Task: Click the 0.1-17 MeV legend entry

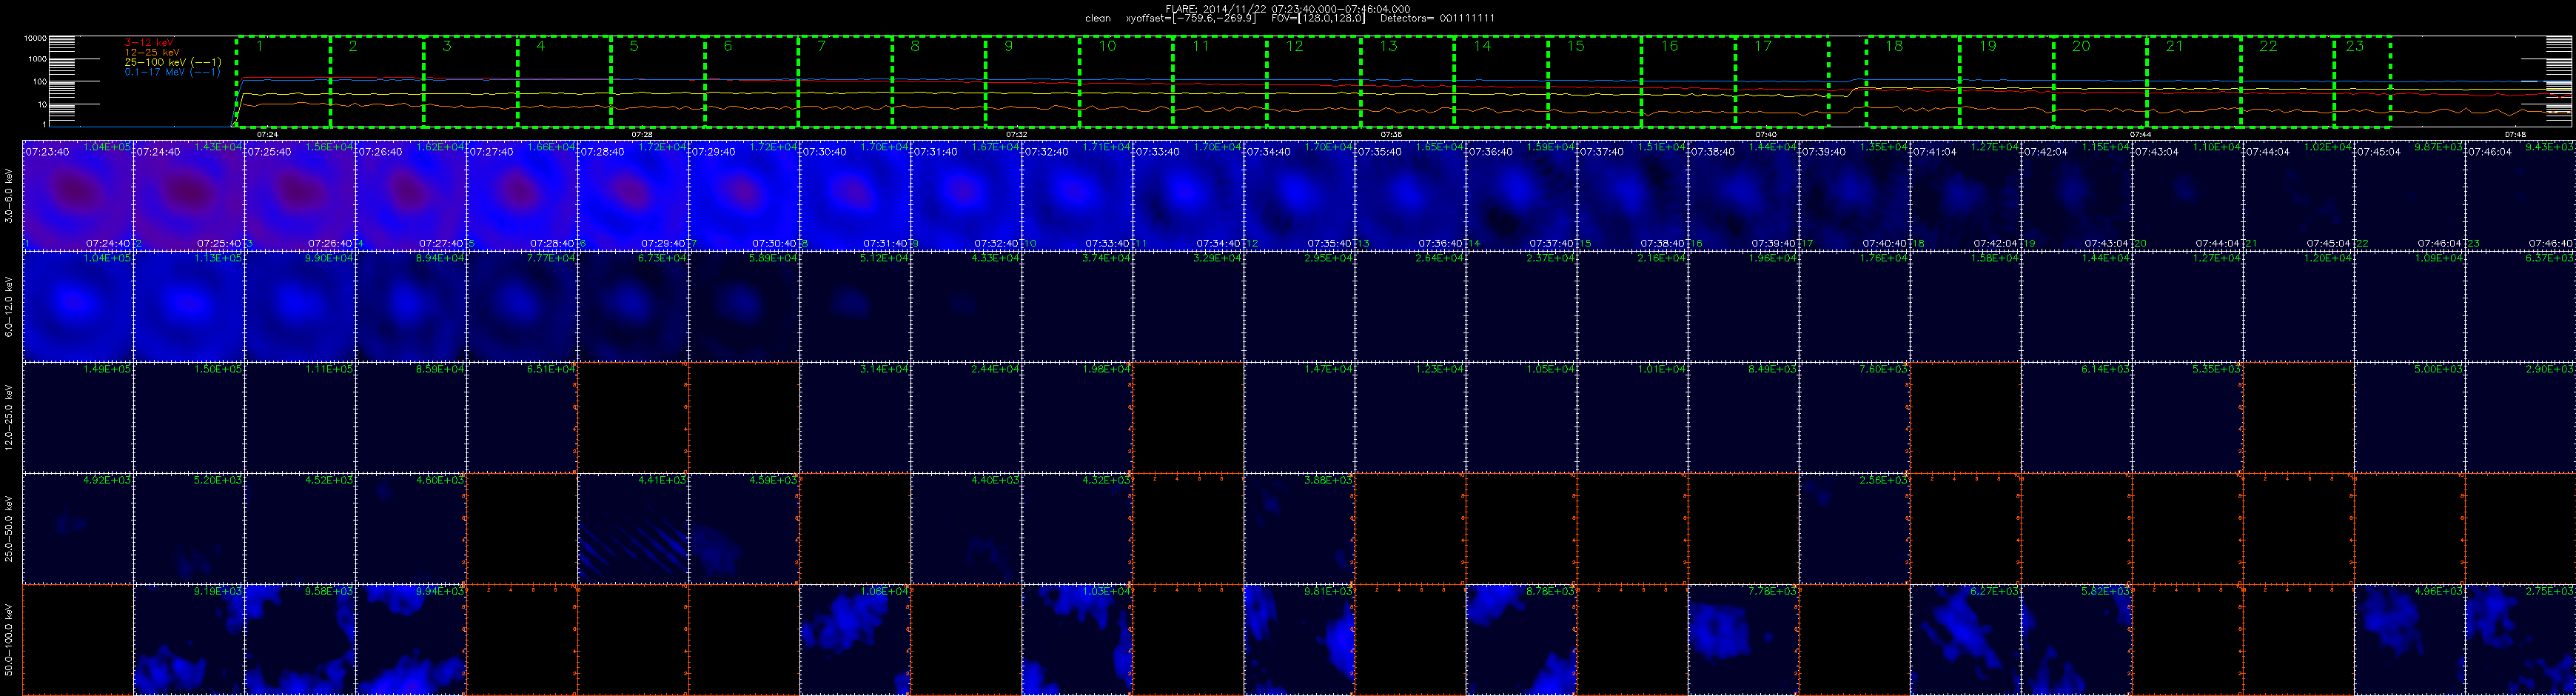Action: [172, 72]
